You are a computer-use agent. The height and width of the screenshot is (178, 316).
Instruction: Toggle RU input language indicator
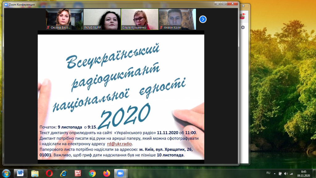click(x=268, y=173)
